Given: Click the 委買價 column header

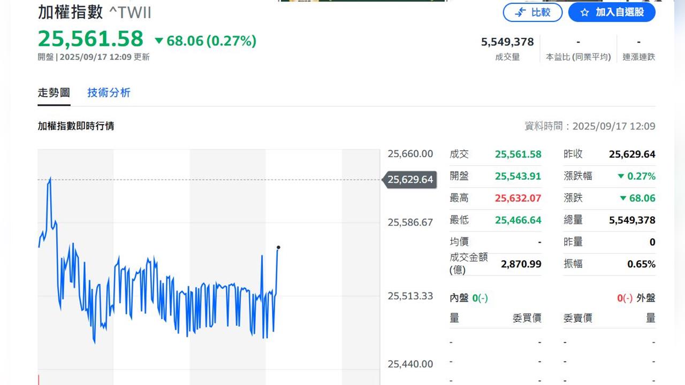Looking at the screenshot, I should pos(527,318).
